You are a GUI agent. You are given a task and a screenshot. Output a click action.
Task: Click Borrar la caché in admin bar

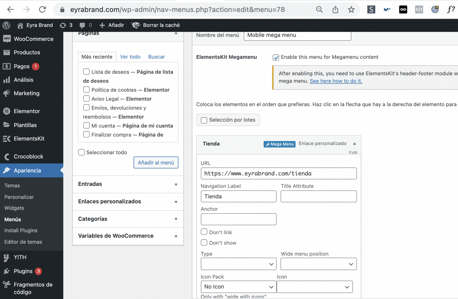pyautogui.click(x=156, y=25)
